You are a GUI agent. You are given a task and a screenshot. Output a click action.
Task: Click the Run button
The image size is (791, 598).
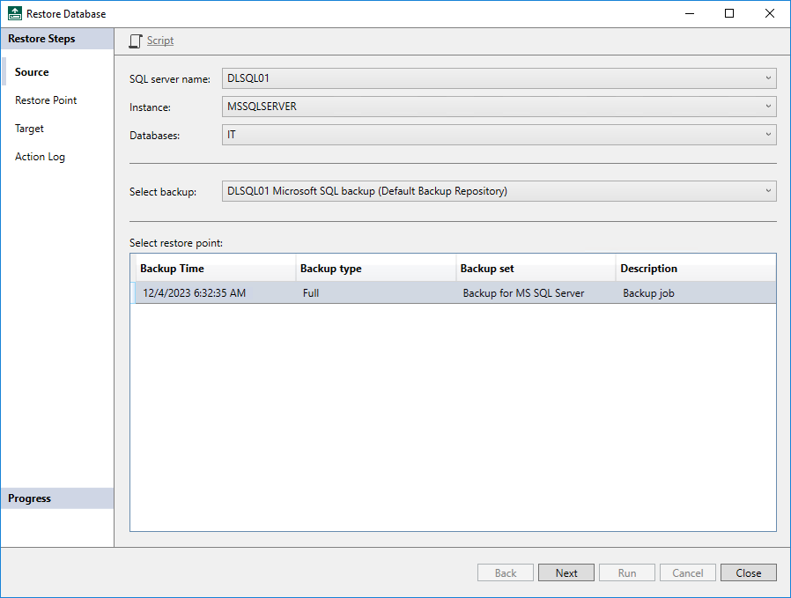[x=626, y=572]
